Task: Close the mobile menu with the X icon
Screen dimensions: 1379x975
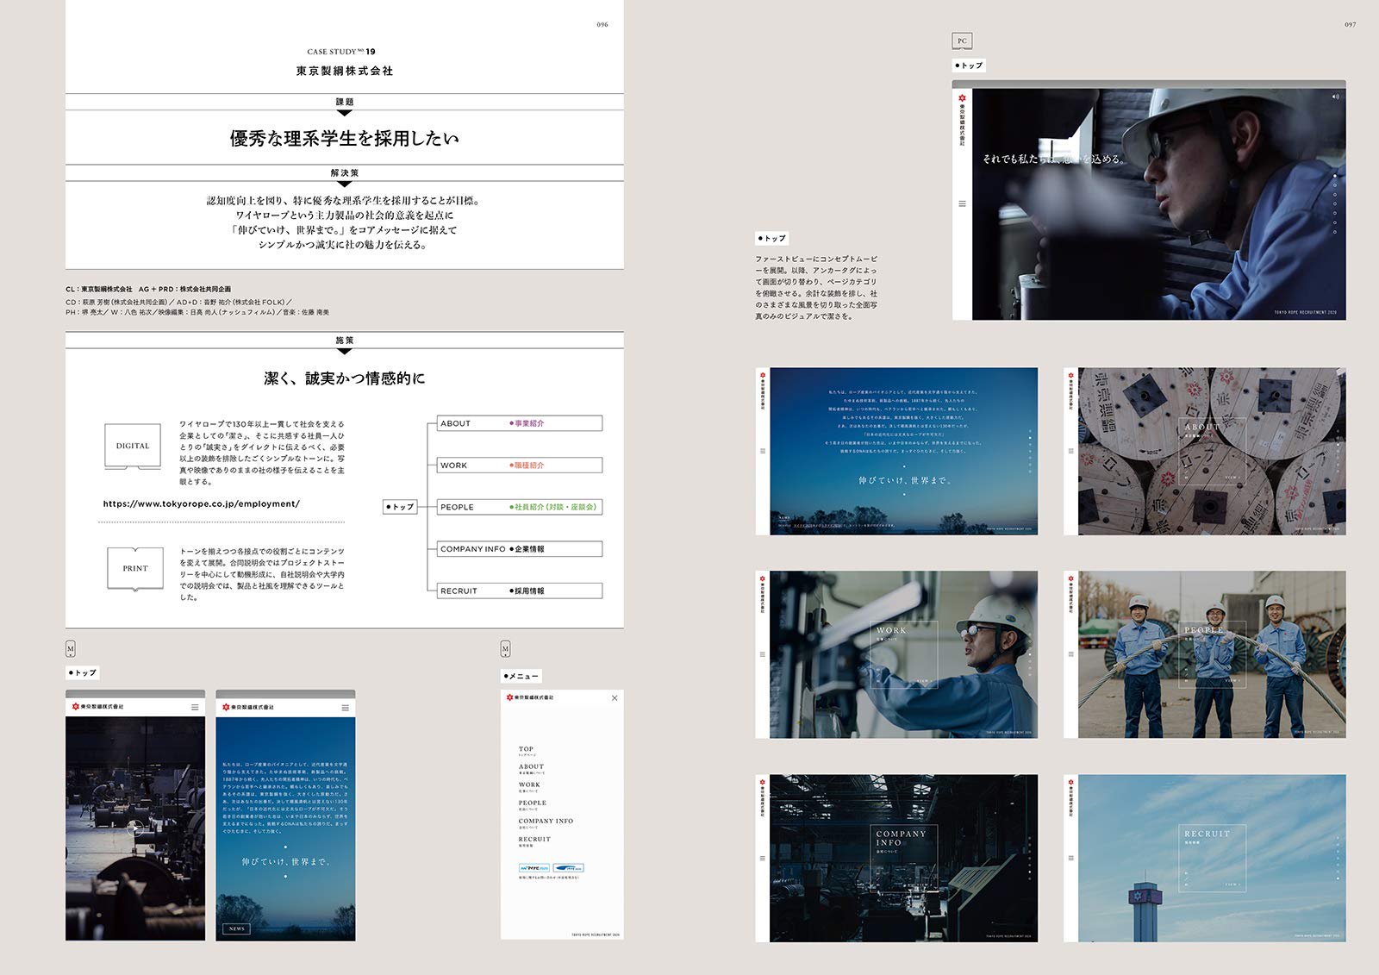Action: click(615, 698)
